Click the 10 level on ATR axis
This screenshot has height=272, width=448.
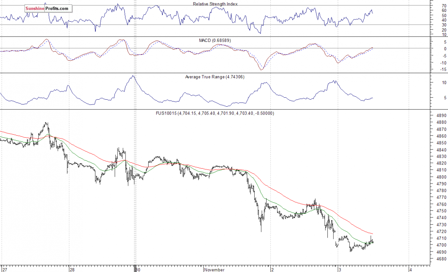(x=444, y=82)
